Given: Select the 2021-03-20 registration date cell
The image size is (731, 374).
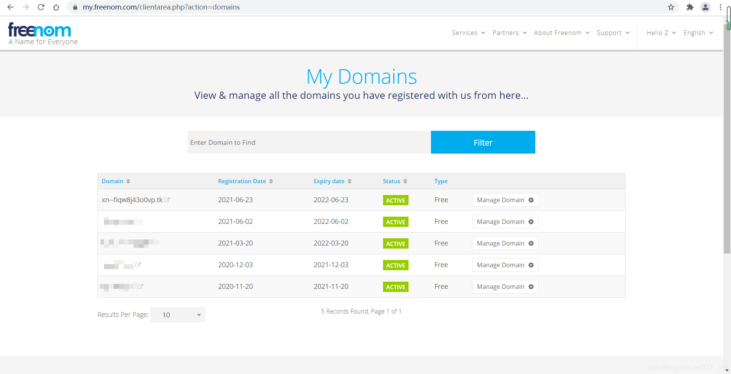Looking at the screenshot, I should 235,243.
